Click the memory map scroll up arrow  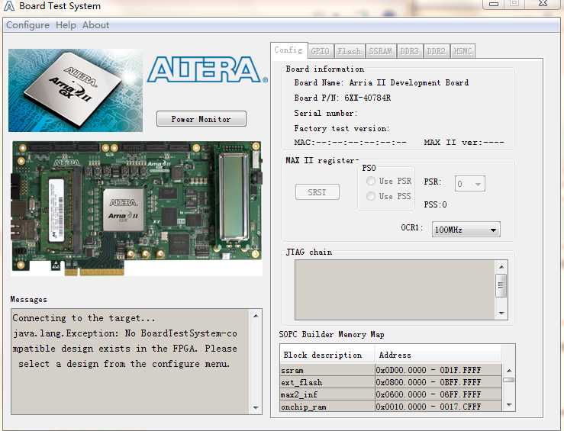click(509, 371)
